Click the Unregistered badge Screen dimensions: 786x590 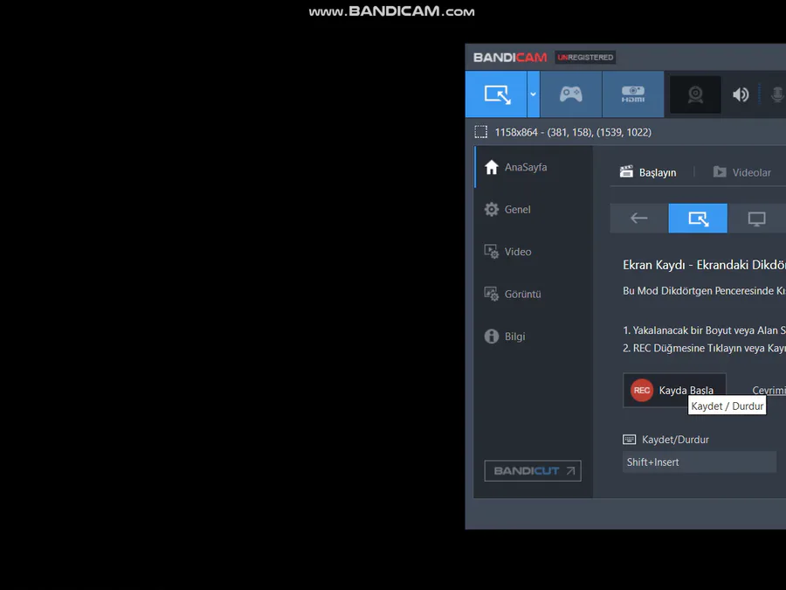(585, 57)
